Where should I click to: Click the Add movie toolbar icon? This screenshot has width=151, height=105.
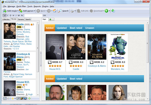(5, 11)
